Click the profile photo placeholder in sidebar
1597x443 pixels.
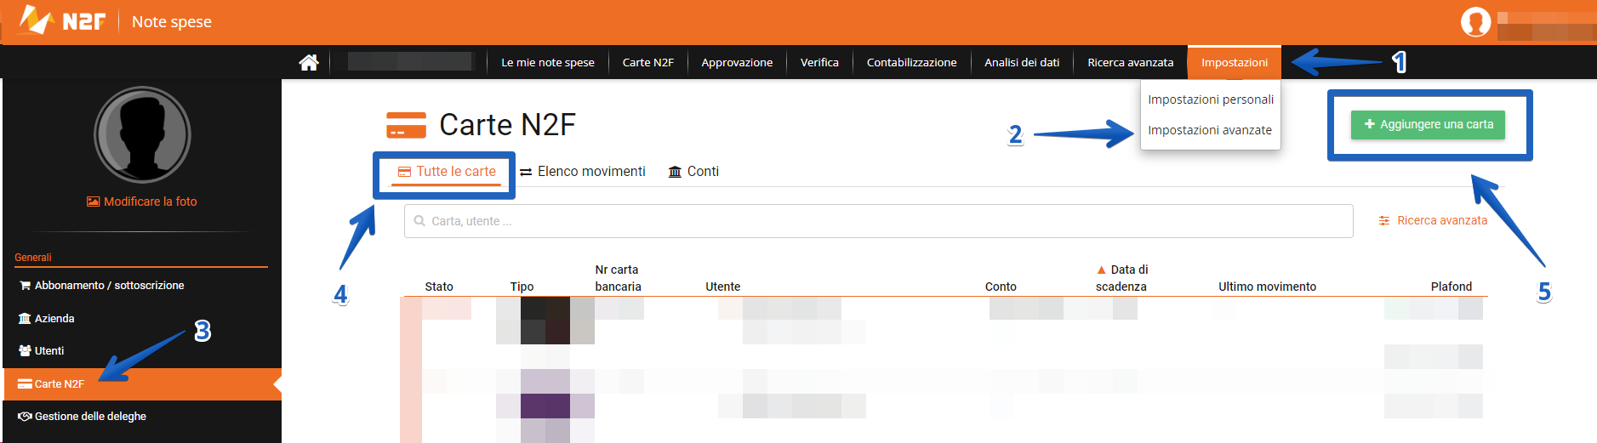tap(142, 134)
